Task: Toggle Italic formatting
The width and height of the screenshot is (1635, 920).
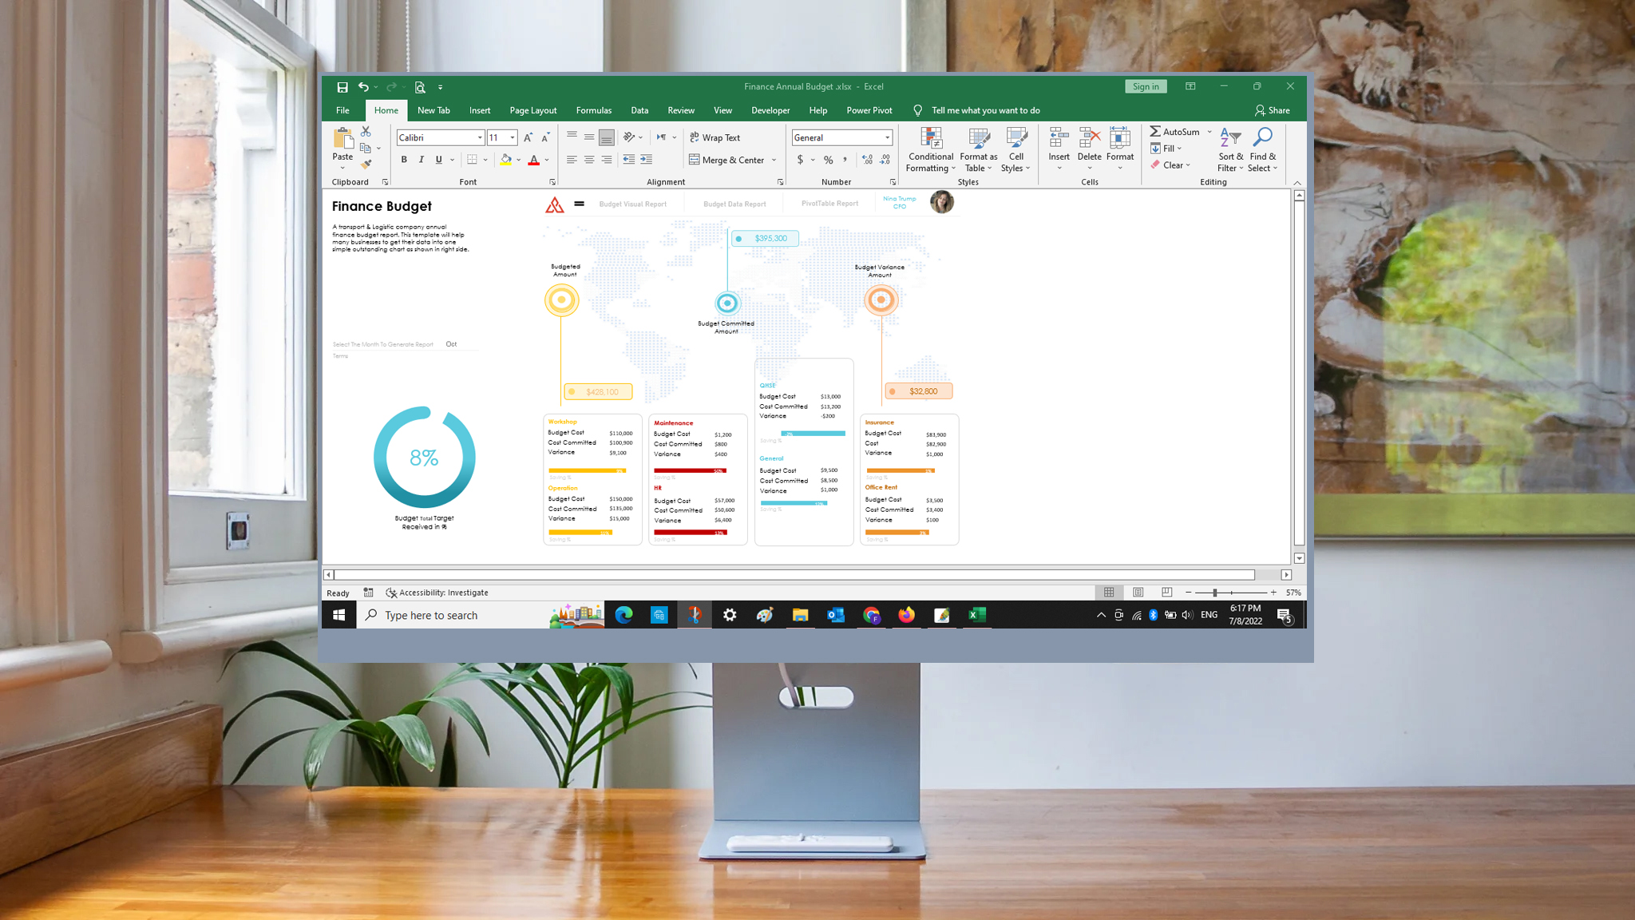Action: [x=422, y=160]
